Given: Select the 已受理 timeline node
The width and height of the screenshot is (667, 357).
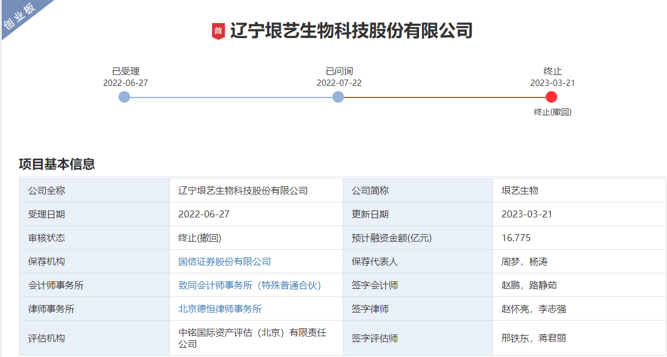Looking at the screenshot, I should tap(124, 97).
